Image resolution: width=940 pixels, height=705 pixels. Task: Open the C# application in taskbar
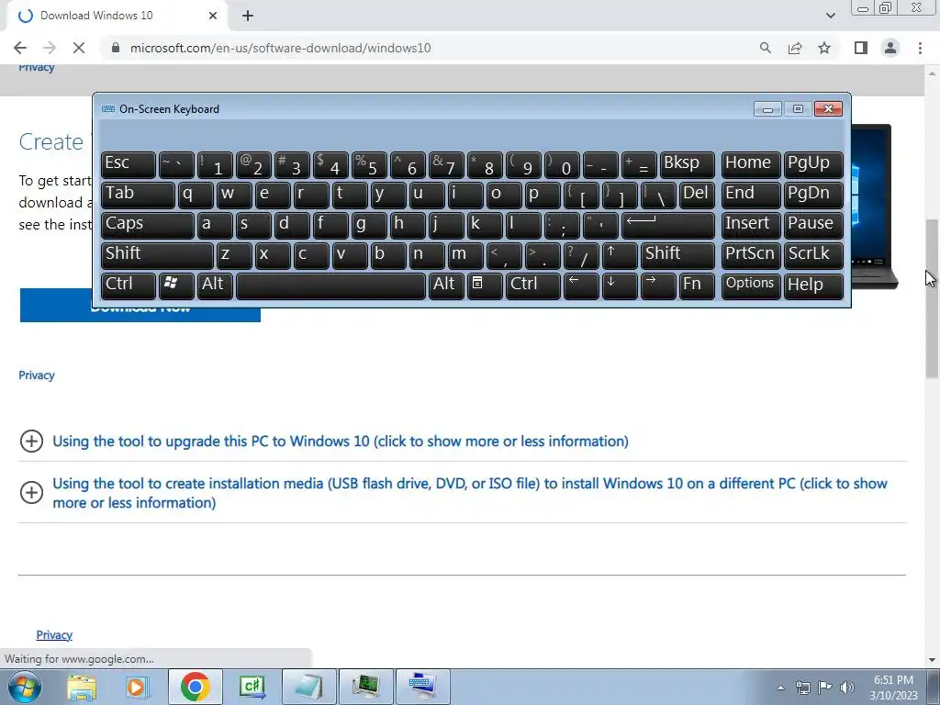click(252, 687)
